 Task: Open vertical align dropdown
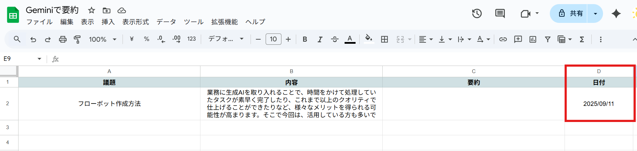[445, 39]
